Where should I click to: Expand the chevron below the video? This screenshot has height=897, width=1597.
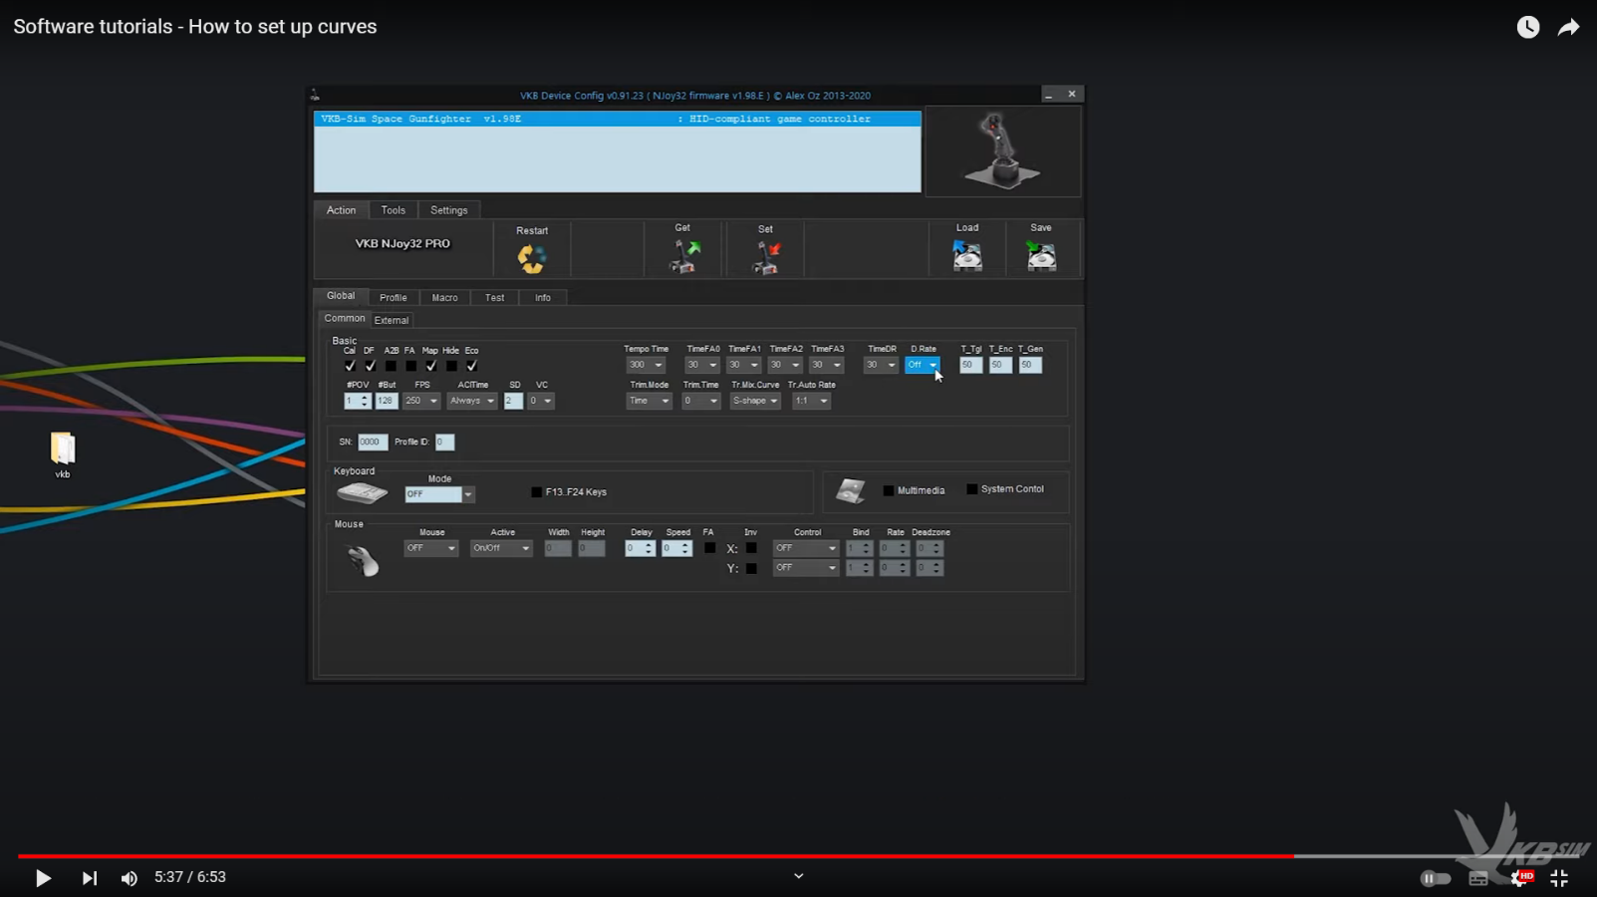[798, 877]
